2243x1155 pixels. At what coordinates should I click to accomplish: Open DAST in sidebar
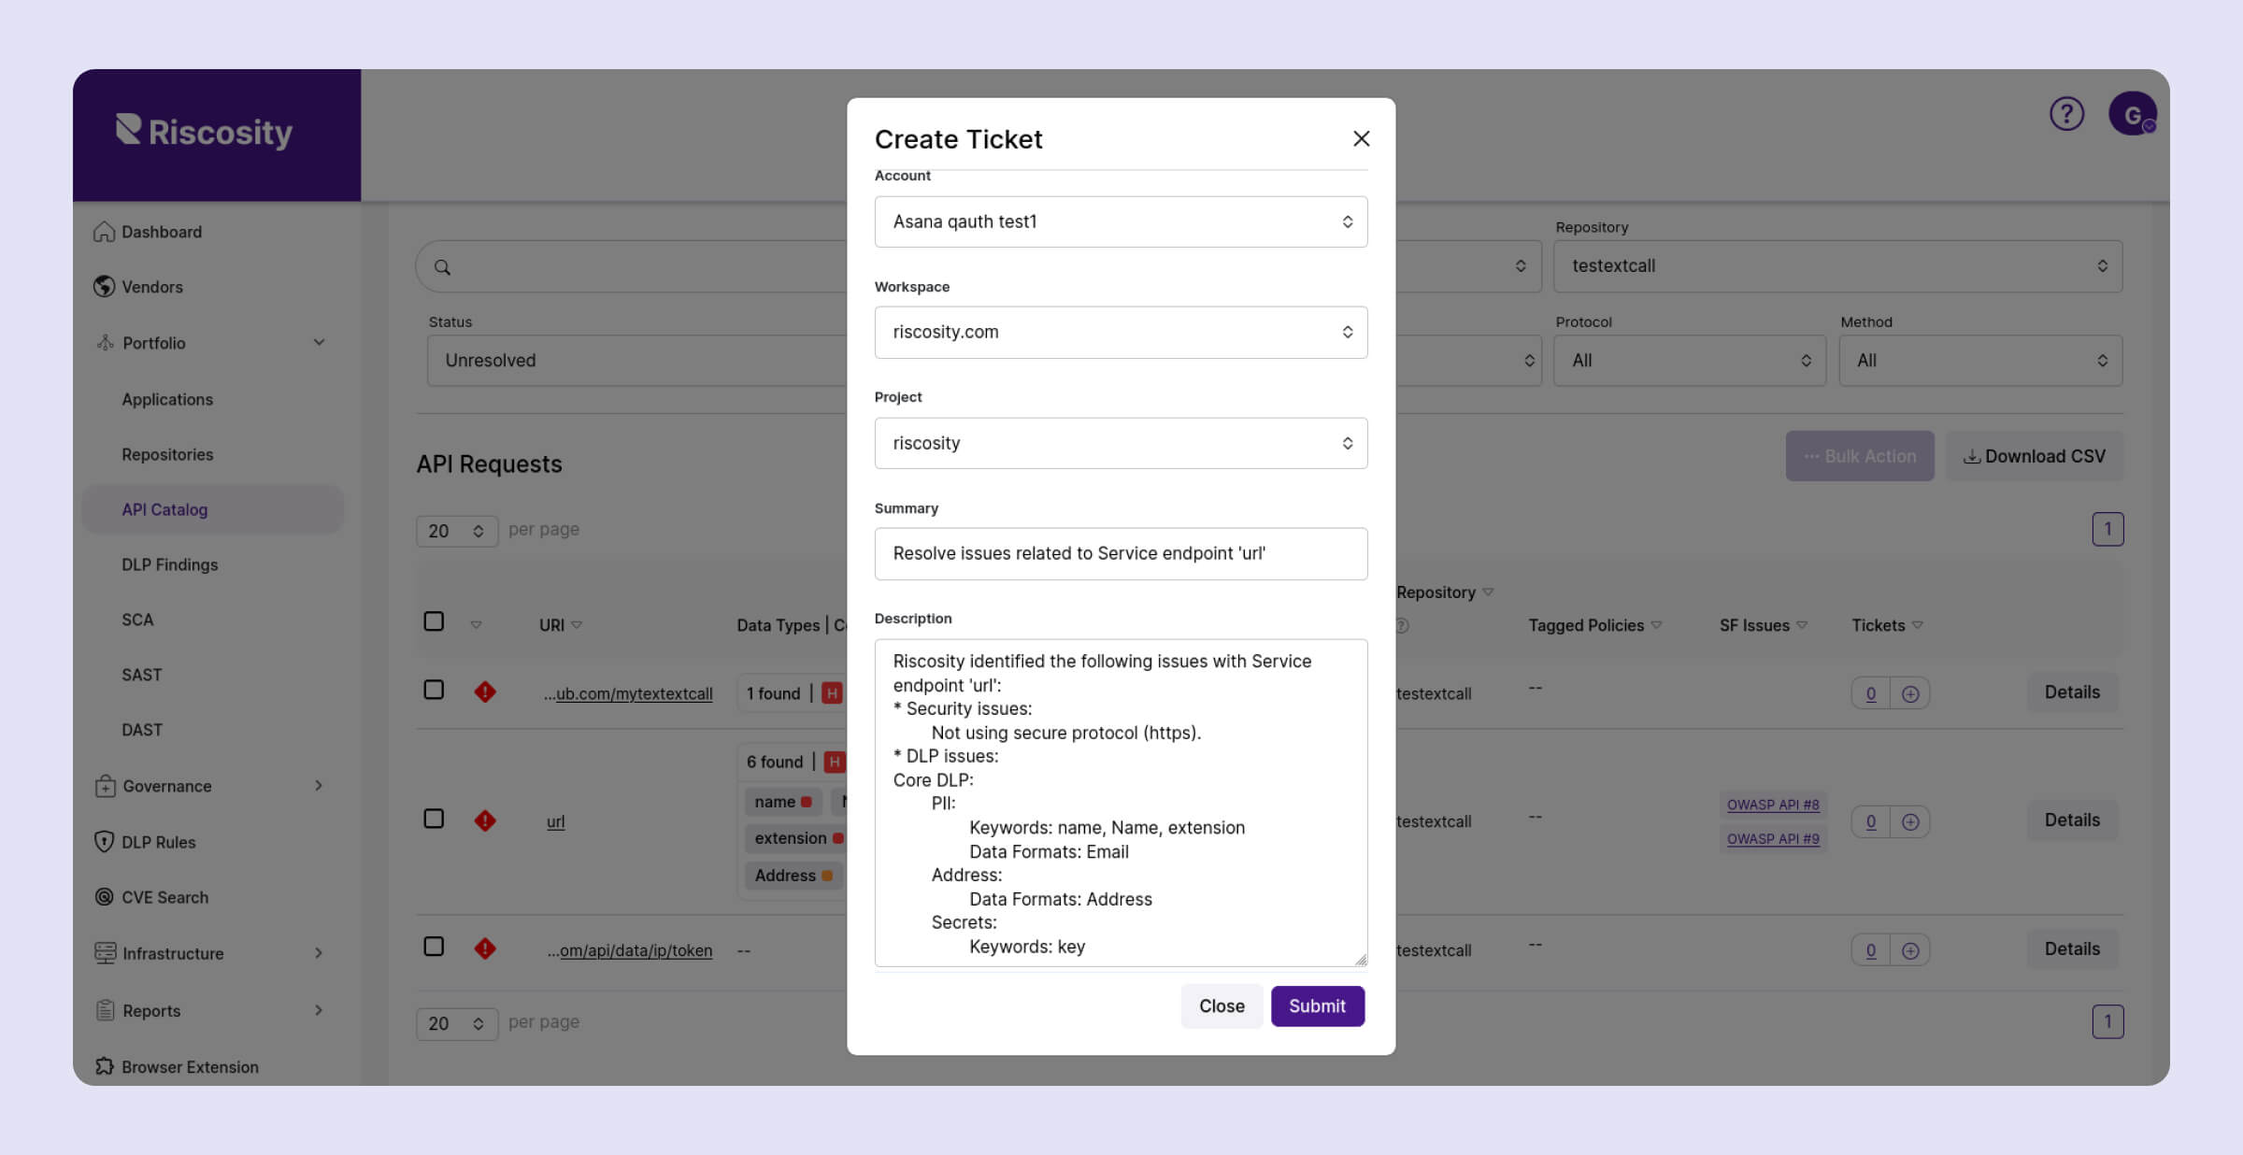click(142, 730)
